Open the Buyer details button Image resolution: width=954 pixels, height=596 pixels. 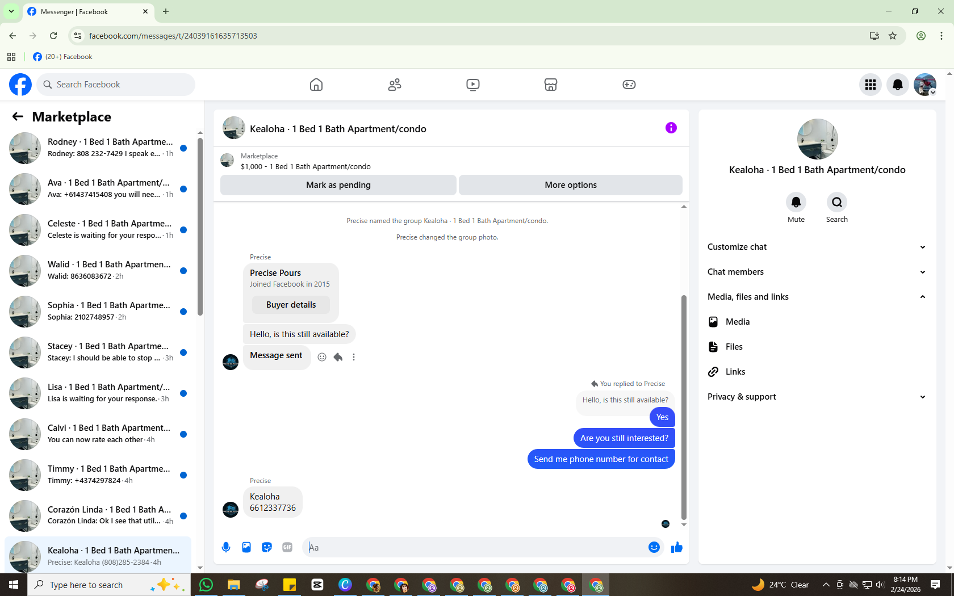[291, 305]
